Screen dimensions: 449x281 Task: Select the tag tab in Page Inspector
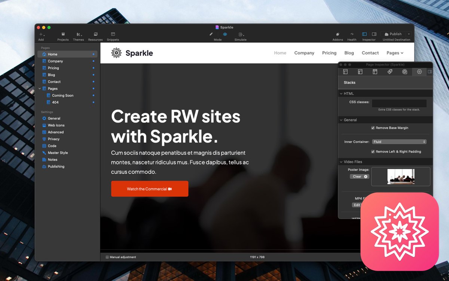point(390,72)
